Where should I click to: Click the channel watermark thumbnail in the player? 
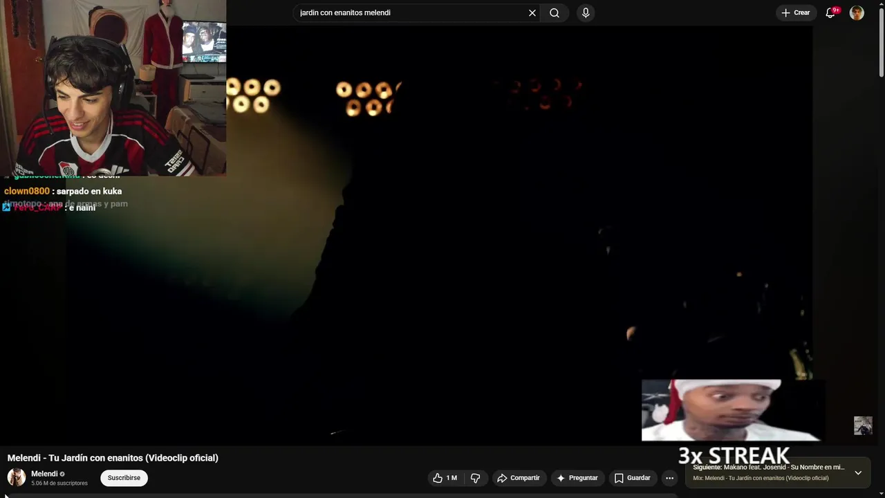click(x=863, y=425)
